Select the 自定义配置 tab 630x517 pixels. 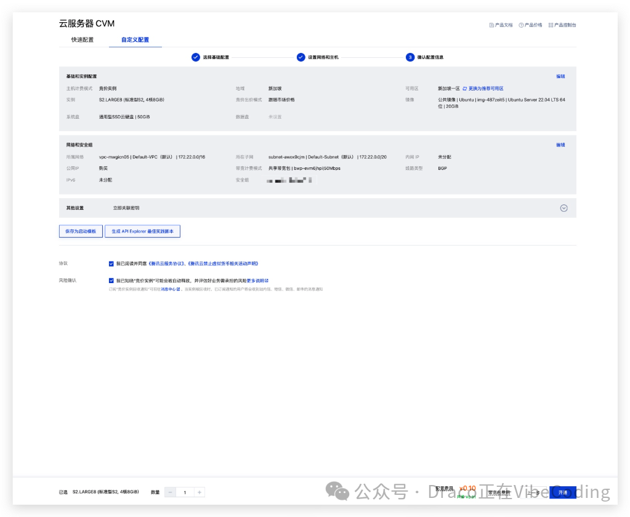[135, 40]
